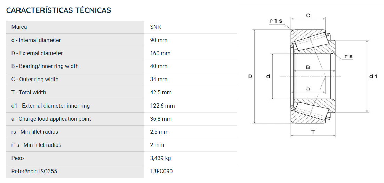The width and height of the screenshot is (384, 183).
Task: Click the B - Bearing/Inner ring width label
Action: click(45, 66)
